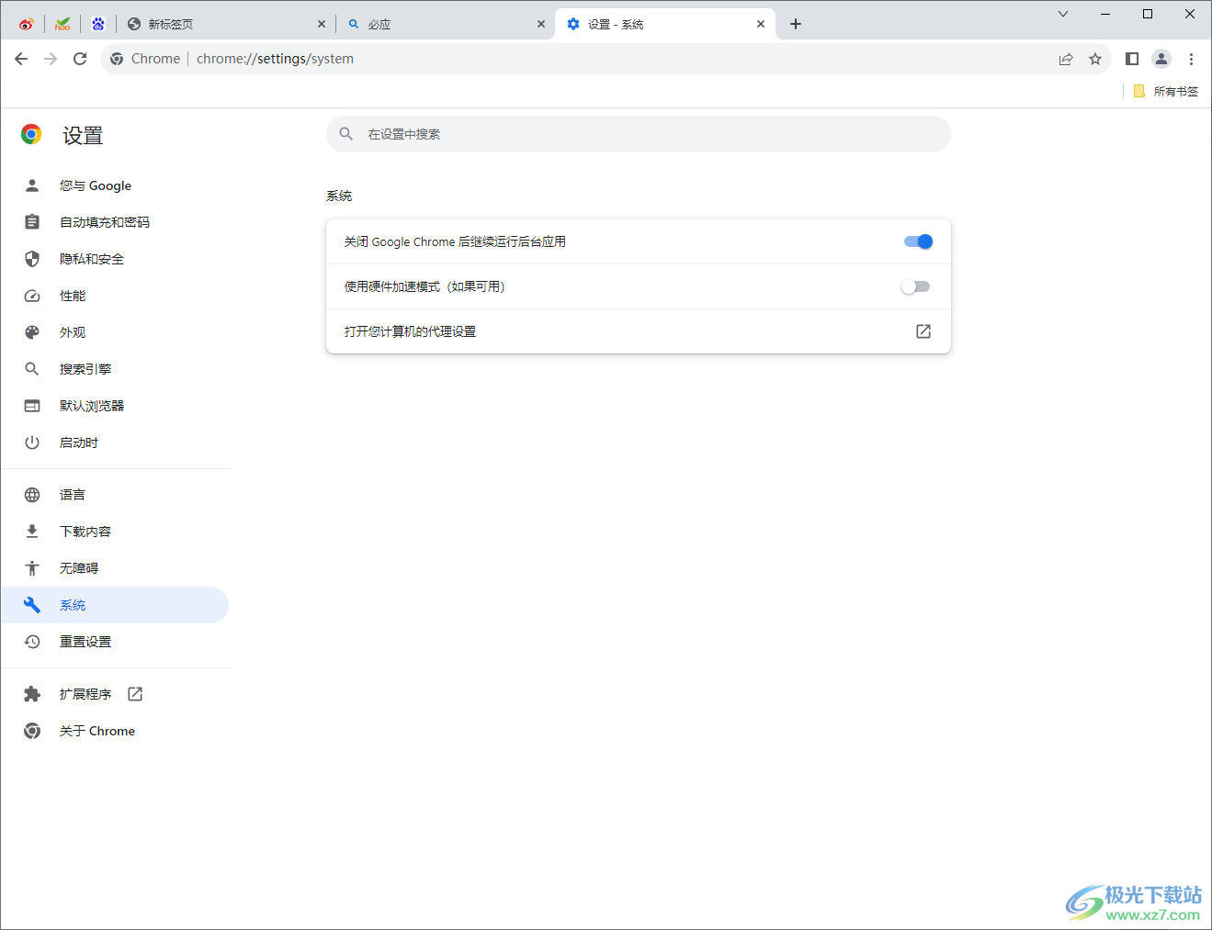
Task: Click the 系统 wrench icon
Action: (32, 605)
